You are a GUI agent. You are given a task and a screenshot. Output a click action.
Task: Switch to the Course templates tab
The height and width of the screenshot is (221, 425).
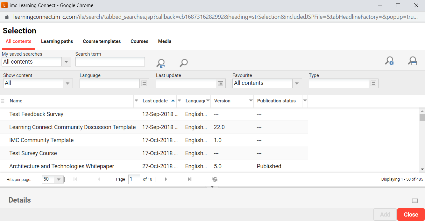(x=102, y=41)
